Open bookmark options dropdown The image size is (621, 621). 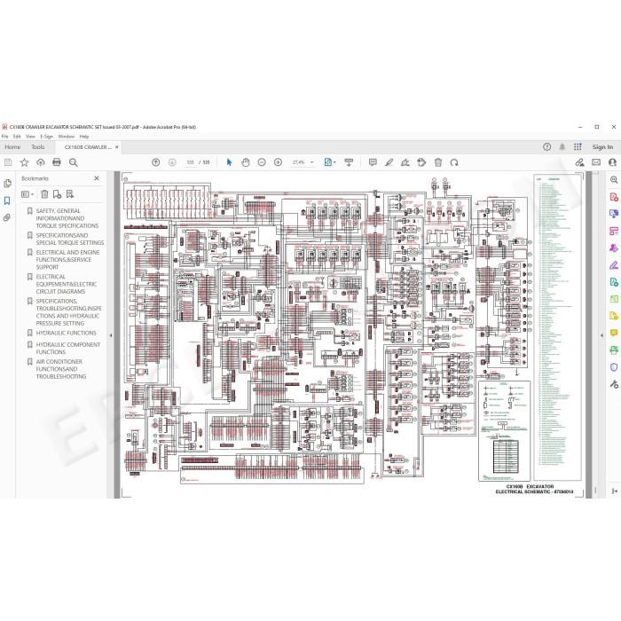coord(28,194)
